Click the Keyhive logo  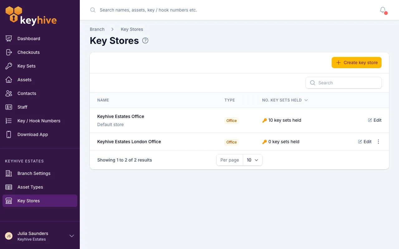click(x=31, y=16)
